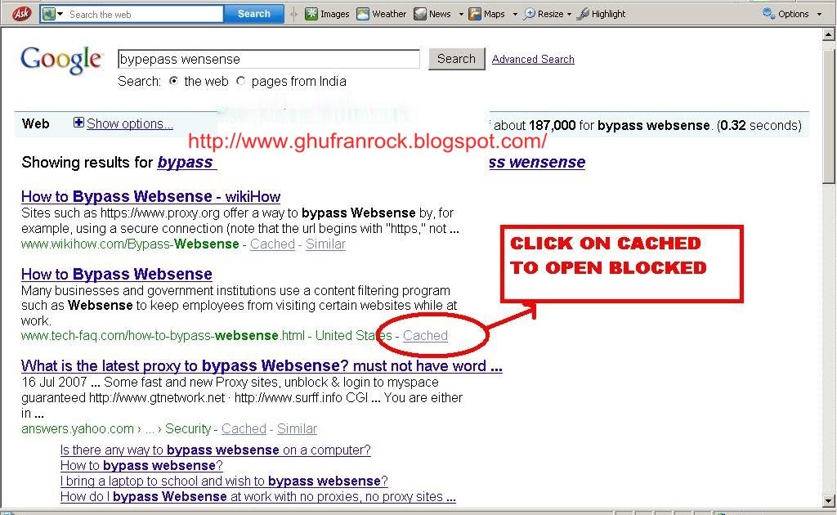Image resolution: width=837 pixels, height=515 pixels.
Task: Select 'the web' radio button
Action: coord(173,81)
